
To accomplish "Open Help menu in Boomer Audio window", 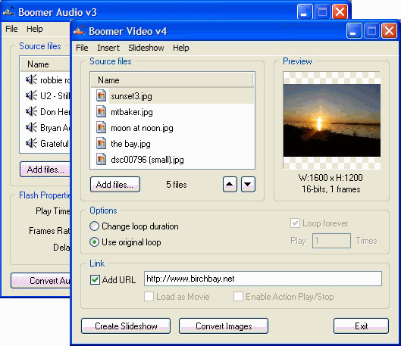I will (x=35, y=29).
